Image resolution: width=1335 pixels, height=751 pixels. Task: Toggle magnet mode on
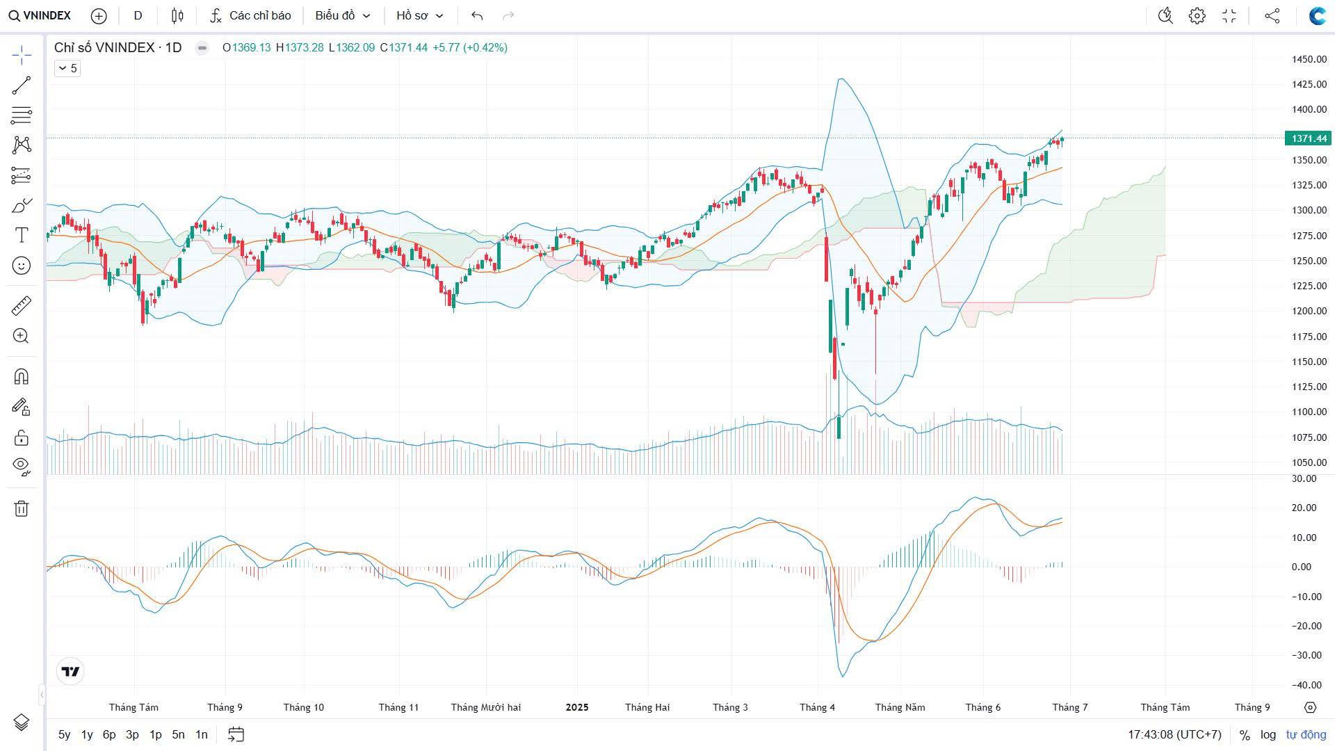22,376
